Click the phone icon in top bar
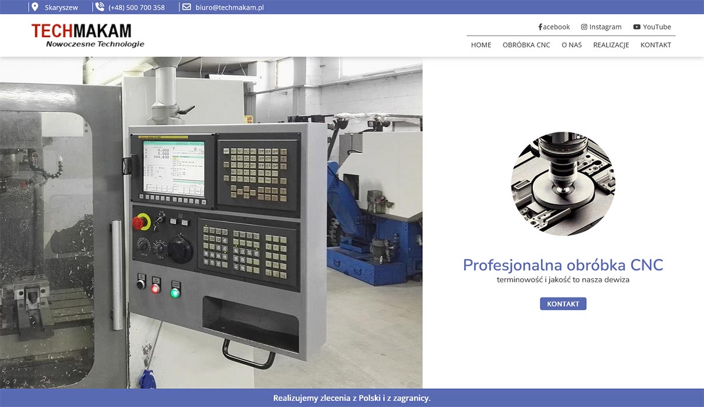This screenshot has width=704, height=407. pyautogui.click(x=100, y=7)
